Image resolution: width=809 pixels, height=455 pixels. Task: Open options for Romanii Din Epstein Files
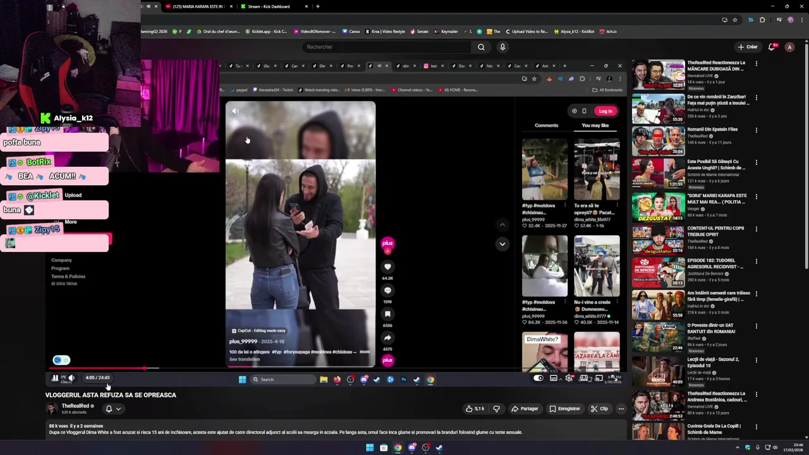pos(756,130)
